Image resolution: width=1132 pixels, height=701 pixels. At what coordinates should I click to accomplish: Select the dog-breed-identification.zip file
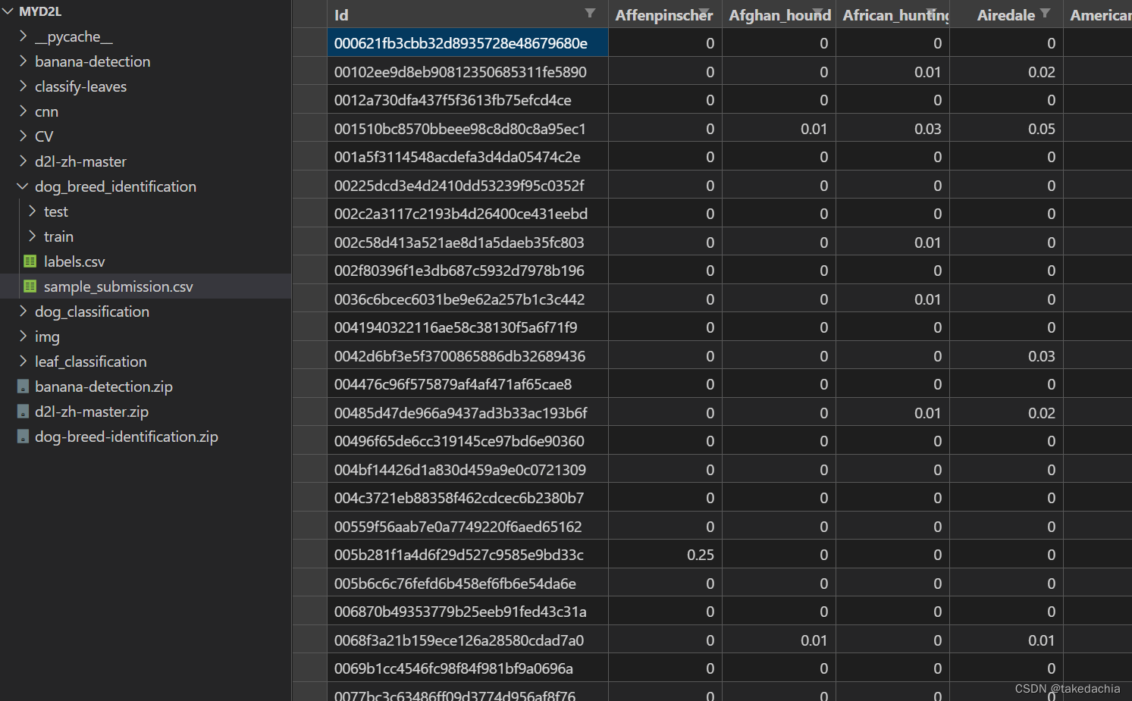point(127,437)
